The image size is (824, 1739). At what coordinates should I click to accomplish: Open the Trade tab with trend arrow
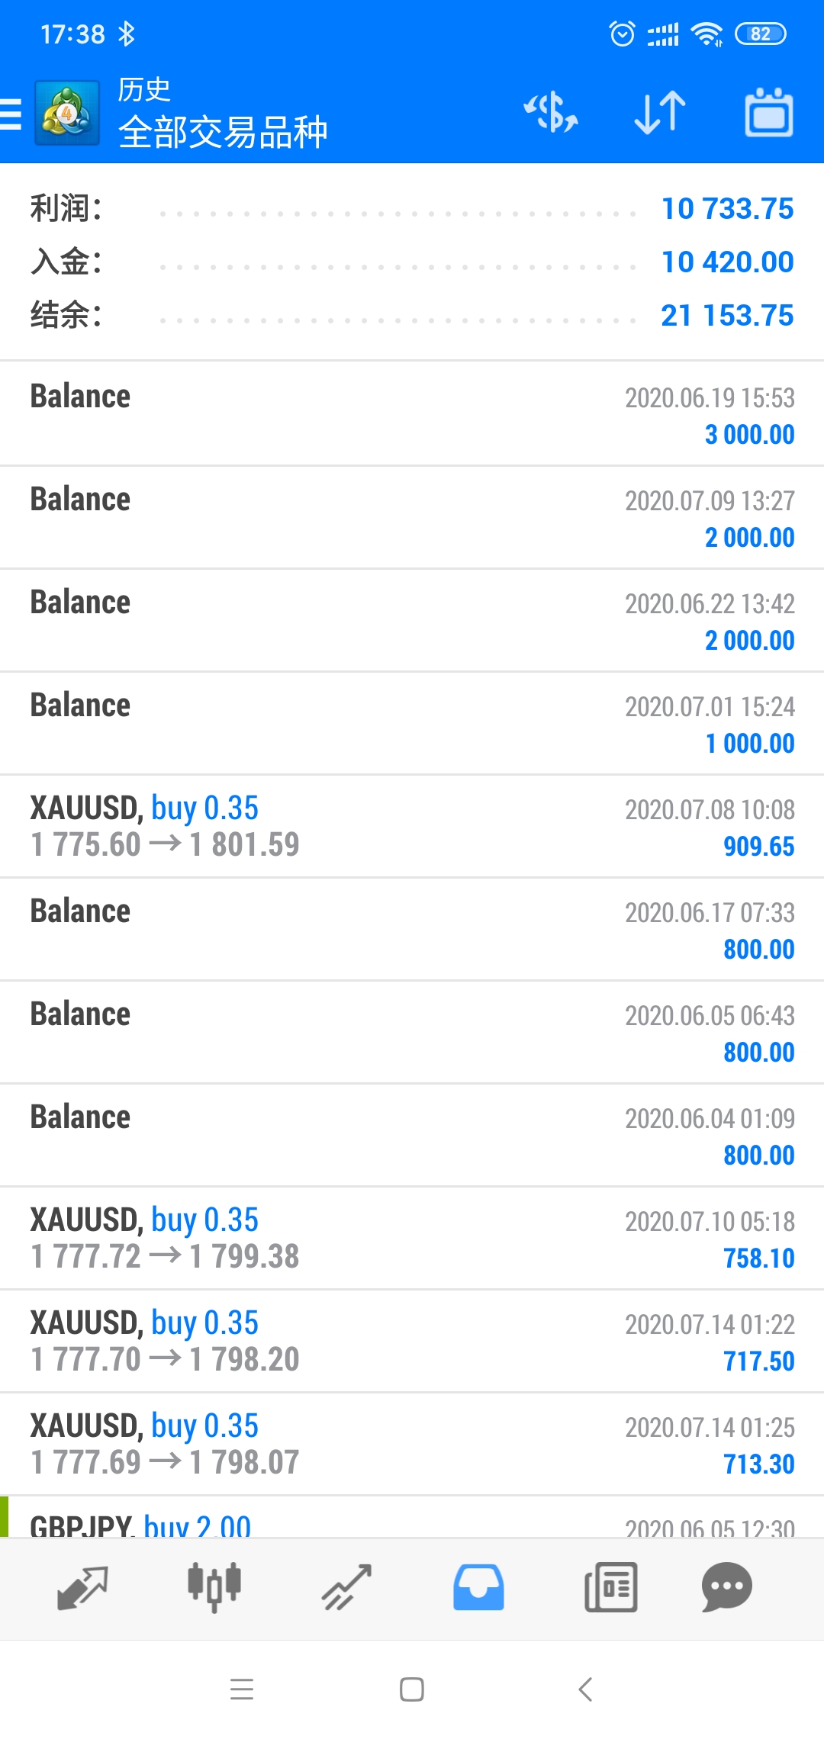(346, 1588)
